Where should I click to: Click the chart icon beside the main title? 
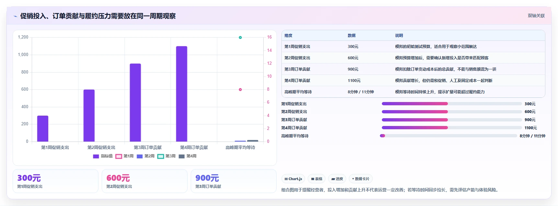coord(15,16)
